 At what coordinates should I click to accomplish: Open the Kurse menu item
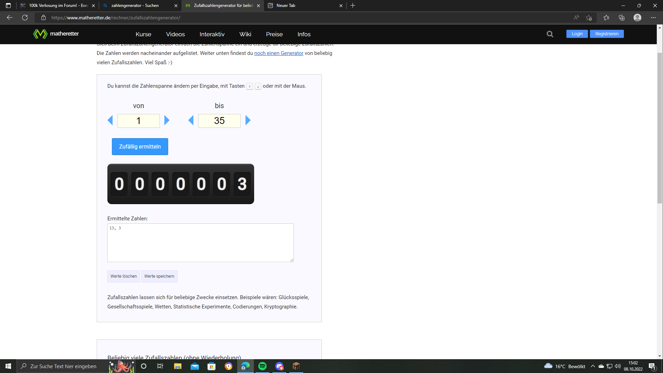tap(143, 34)
